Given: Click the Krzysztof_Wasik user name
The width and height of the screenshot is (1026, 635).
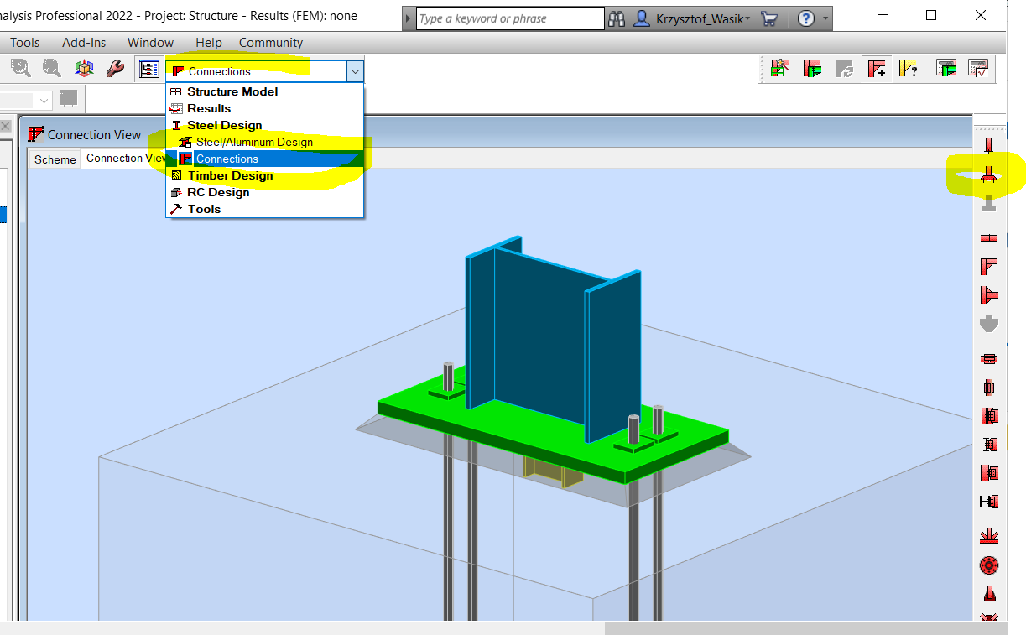Looking at the screenshot, I should click(698, 18).
